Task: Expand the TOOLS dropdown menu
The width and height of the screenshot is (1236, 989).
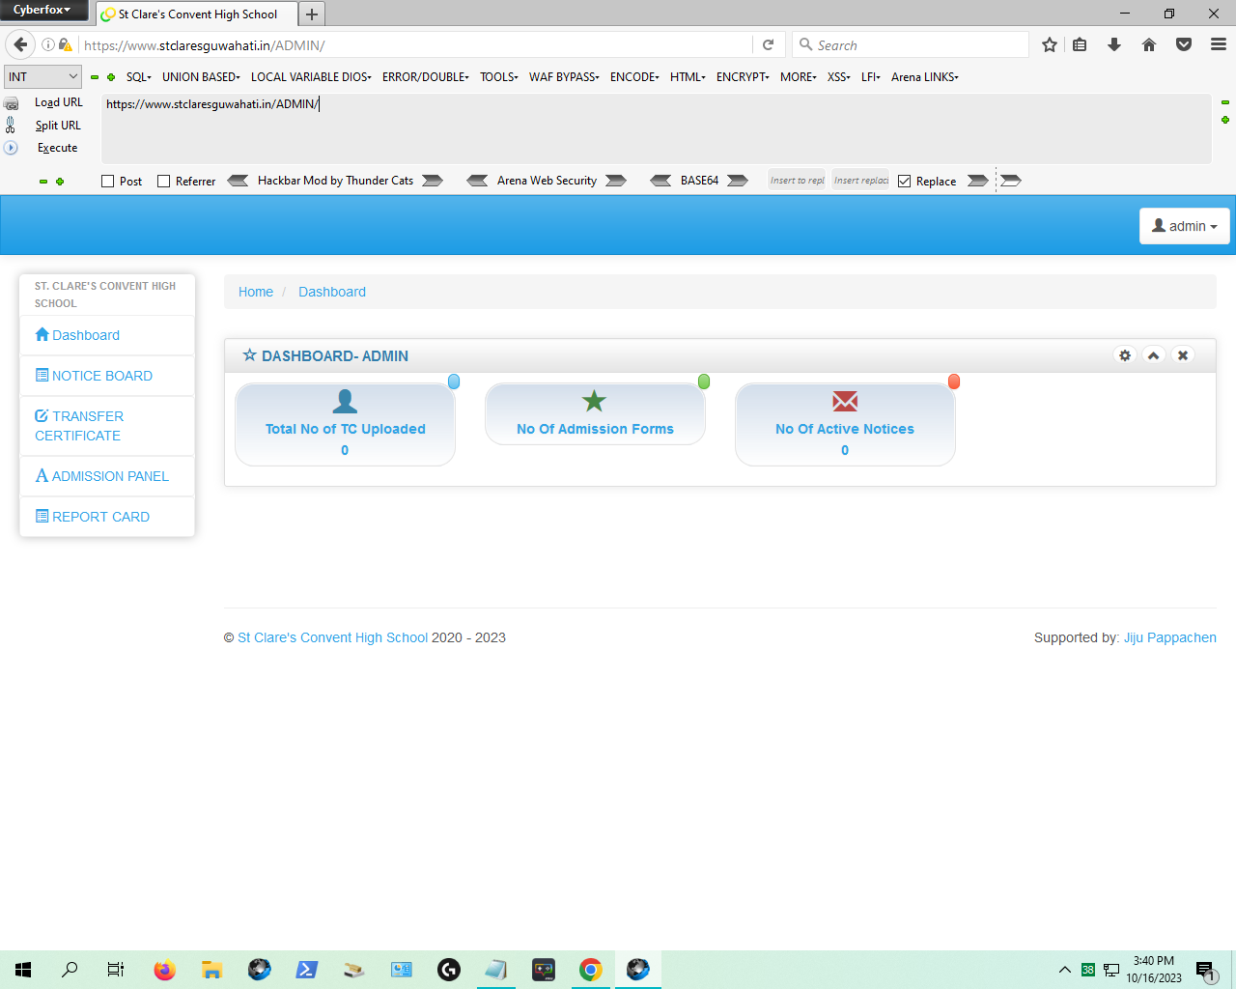Action: [499, 76]
